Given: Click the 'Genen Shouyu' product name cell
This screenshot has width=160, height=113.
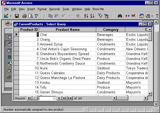Looking at the screenshot, I should (x=67, y=92).
